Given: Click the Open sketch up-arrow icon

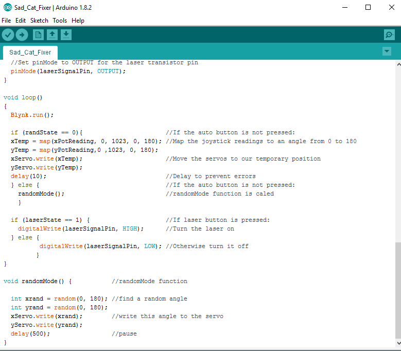Looking at the screenshot, I should pos(52,35).
